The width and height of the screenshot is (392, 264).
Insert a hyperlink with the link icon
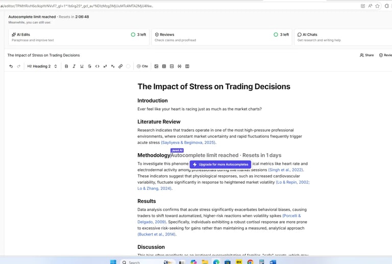tap(120, 66)
